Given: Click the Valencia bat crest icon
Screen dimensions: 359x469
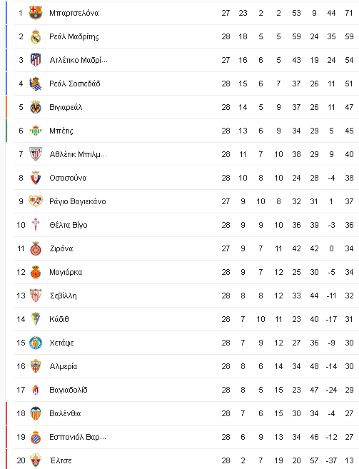Looking at the screenshot, I should pyautogui.click(x=36, y=413).
